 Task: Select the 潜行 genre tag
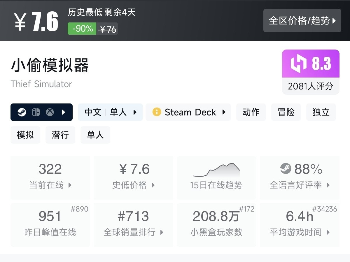tap(60, 135)
